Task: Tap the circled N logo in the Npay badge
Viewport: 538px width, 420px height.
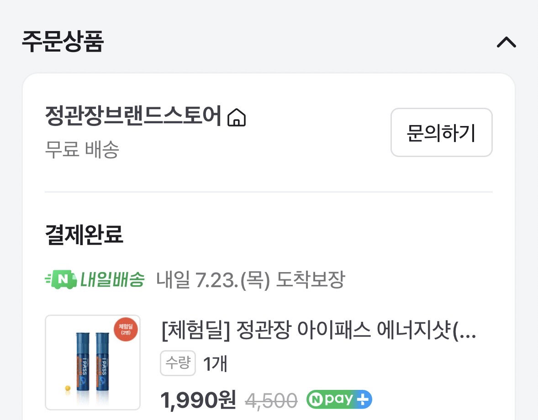Action: coord(315,399)
